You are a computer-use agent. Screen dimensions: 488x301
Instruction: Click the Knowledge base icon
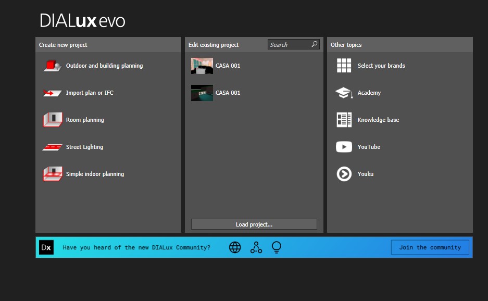tap(344, 120)
